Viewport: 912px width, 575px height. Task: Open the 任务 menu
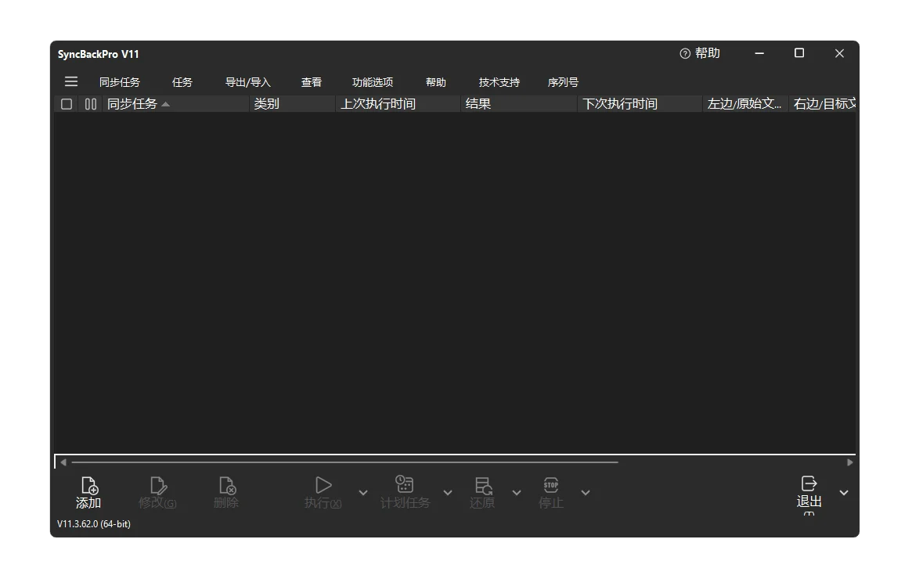click(182, 83)
